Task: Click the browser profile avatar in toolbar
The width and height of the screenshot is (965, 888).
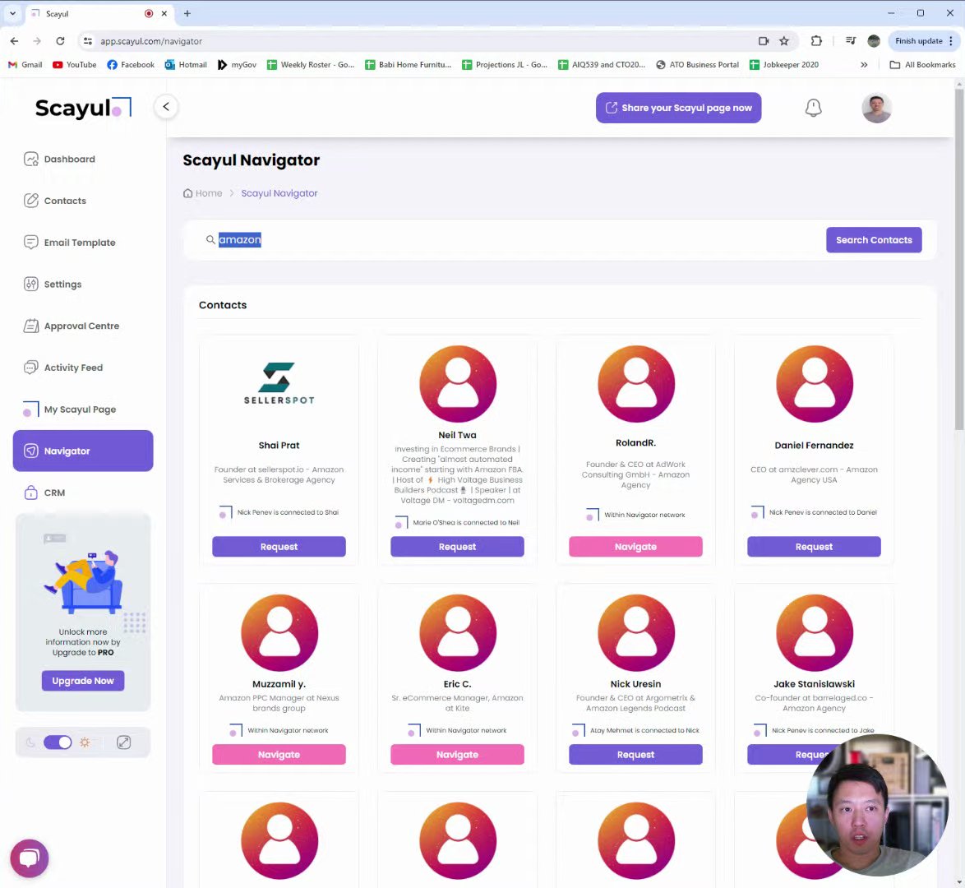Action: (x=873, y=40)
